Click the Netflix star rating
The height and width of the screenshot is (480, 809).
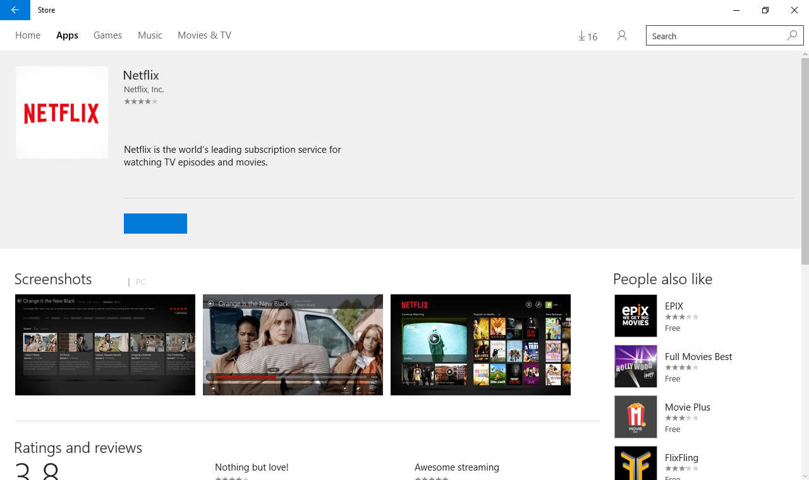141,102
